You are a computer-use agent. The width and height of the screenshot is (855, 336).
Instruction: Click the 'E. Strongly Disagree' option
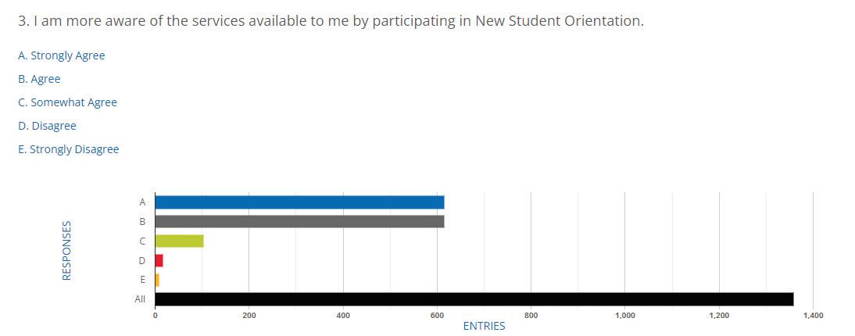(x=69, y=149)
